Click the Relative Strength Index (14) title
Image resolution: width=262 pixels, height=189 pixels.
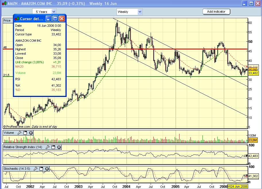[23, 147]
